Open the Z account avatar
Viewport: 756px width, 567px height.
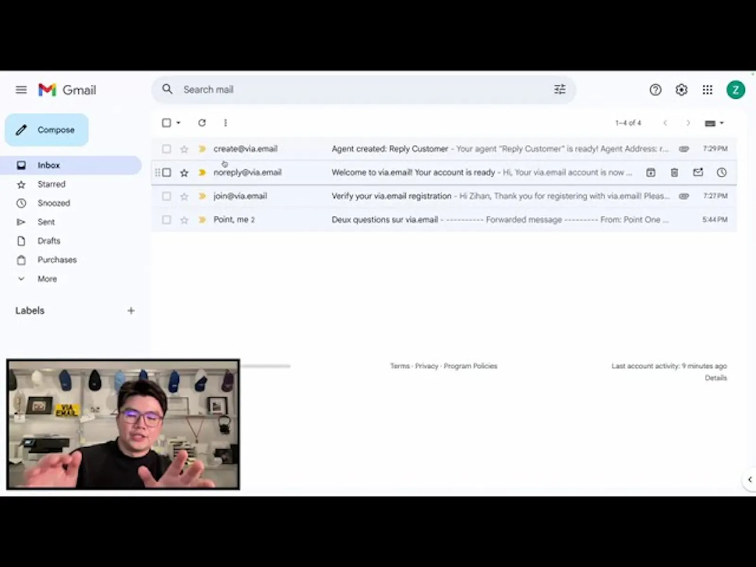[736, 90]
